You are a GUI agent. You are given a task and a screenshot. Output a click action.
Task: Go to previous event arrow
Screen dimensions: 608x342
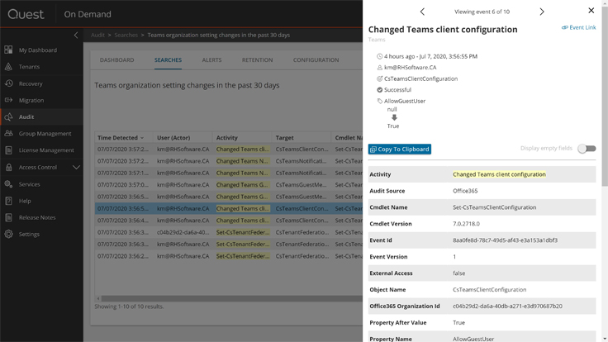[x=422, y=12]
